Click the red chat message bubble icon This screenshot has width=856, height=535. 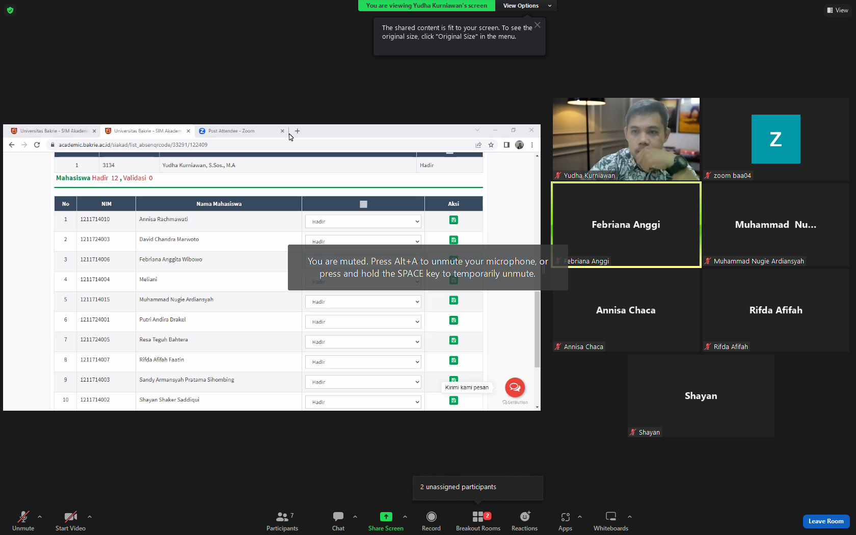[515, 387]
